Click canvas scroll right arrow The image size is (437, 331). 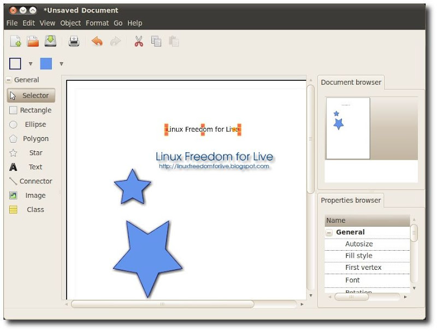[302, 304]
